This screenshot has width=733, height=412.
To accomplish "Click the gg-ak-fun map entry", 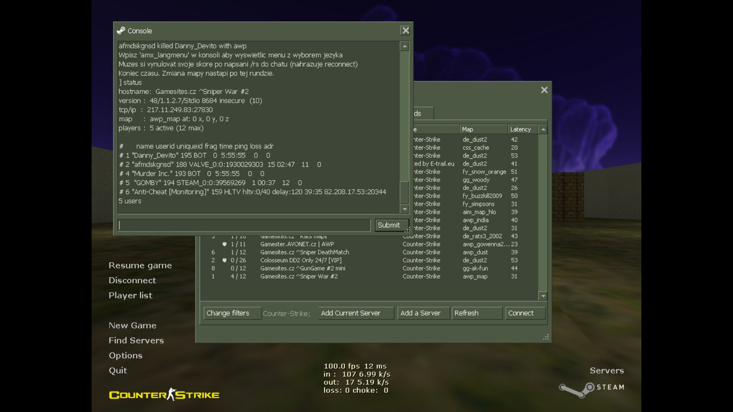I will 475,268.
